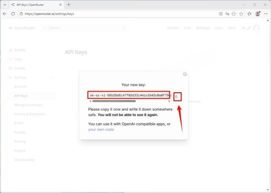Open the translate page icon
The image size is (271, 193).
[x=227, y=14]
